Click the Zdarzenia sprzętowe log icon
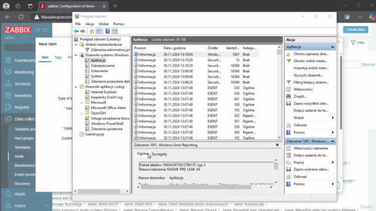This screenshot has width=376, height=211. point(88,129)
